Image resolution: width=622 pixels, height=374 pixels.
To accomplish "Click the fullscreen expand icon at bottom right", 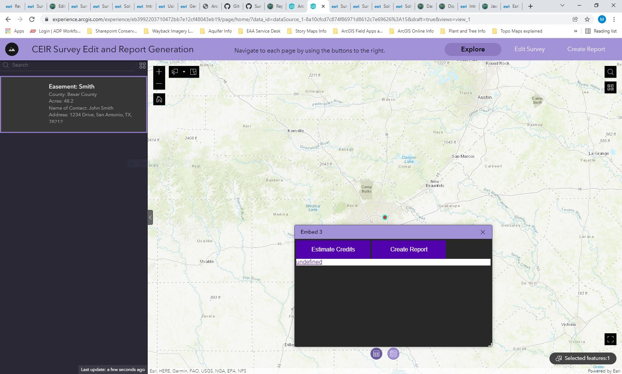I will click(610, 340).
